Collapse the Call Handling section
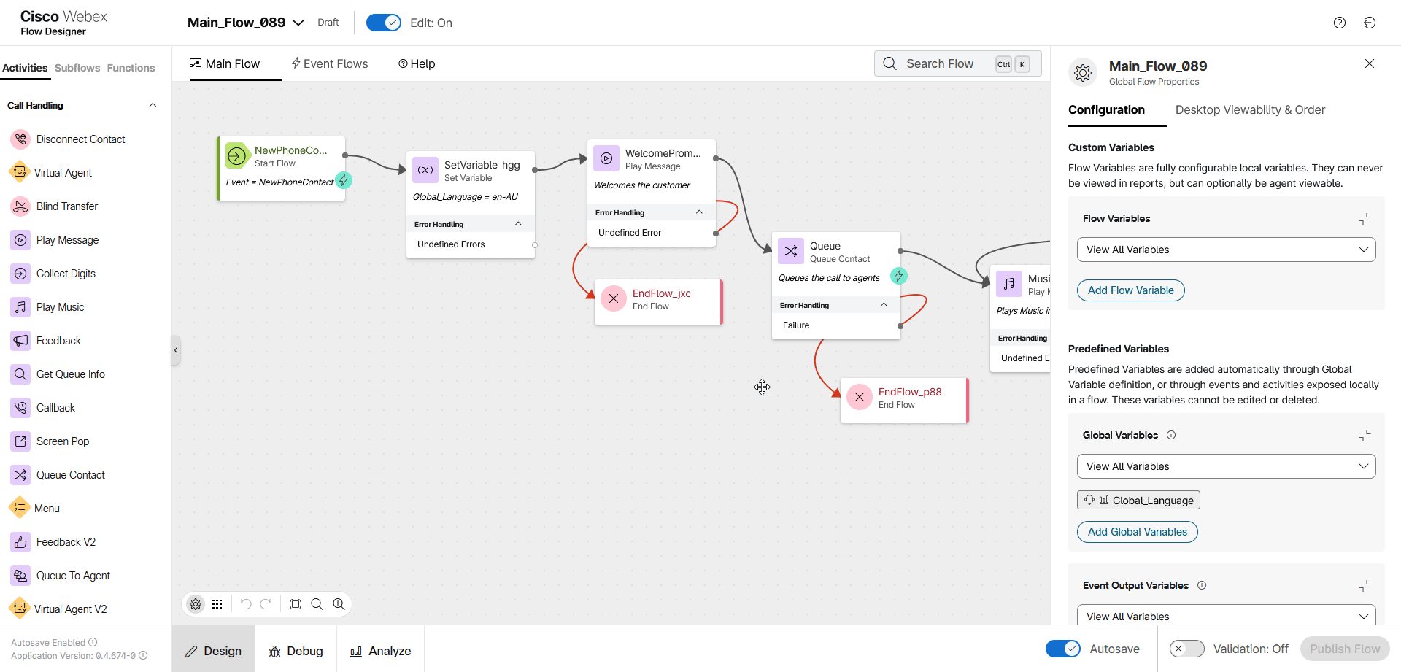1401x672 pixels. pos(153,106)
